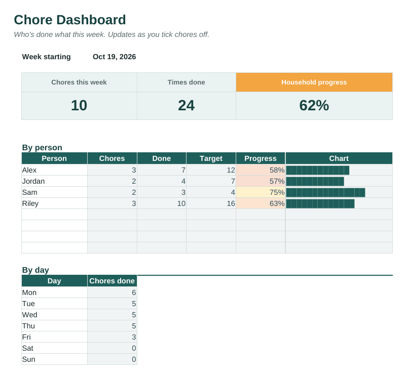407x379 pixels.
Task: Click the By day section heading
Action: pyautogui.click(x=35, y=270)
